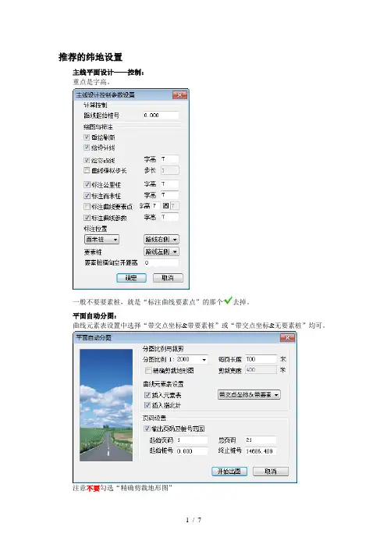Open the 路线右侧 dropdown
This screenshot has height=548, width=387.
click(162, 240)
